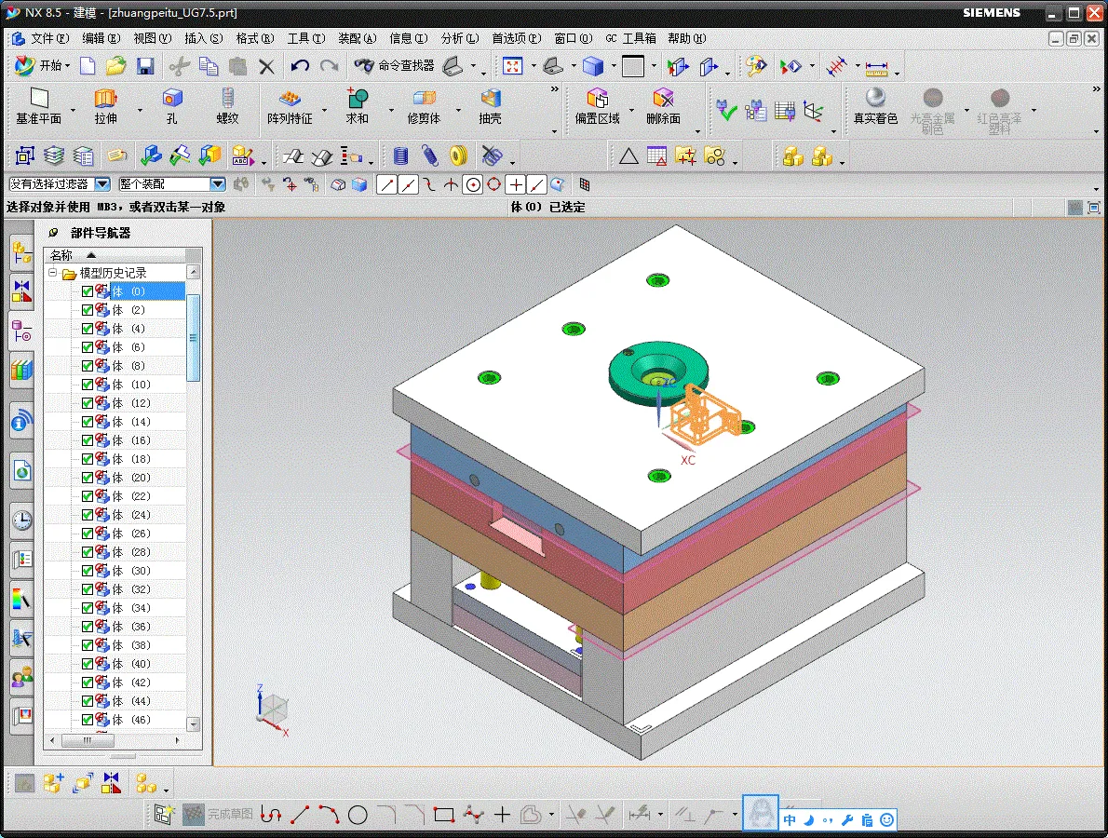The height and width of the screenshot is (838, 1108).
Task: Uncheck the 体 (30) checkbox
Action: point(88,571)
